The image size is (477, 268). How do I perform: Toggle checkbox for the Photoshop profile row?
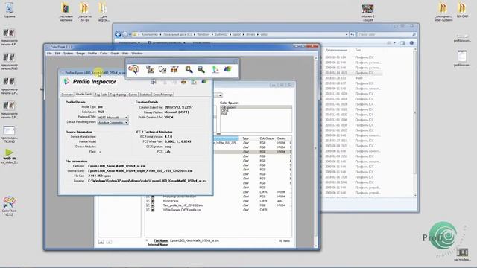(148, 197)
